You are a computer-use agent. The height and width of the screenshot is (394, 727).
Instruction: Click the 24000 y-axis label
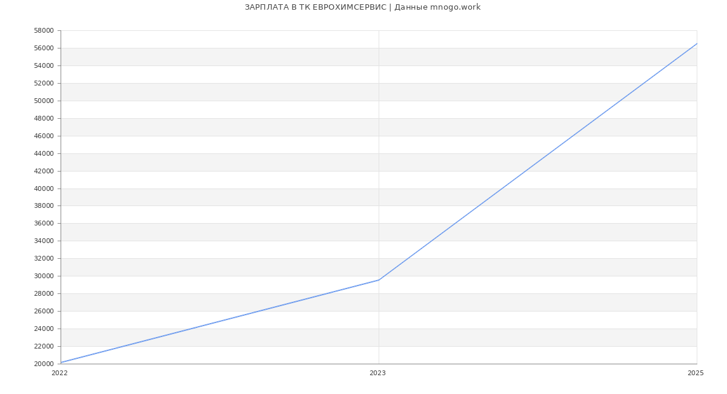(43, 329)
